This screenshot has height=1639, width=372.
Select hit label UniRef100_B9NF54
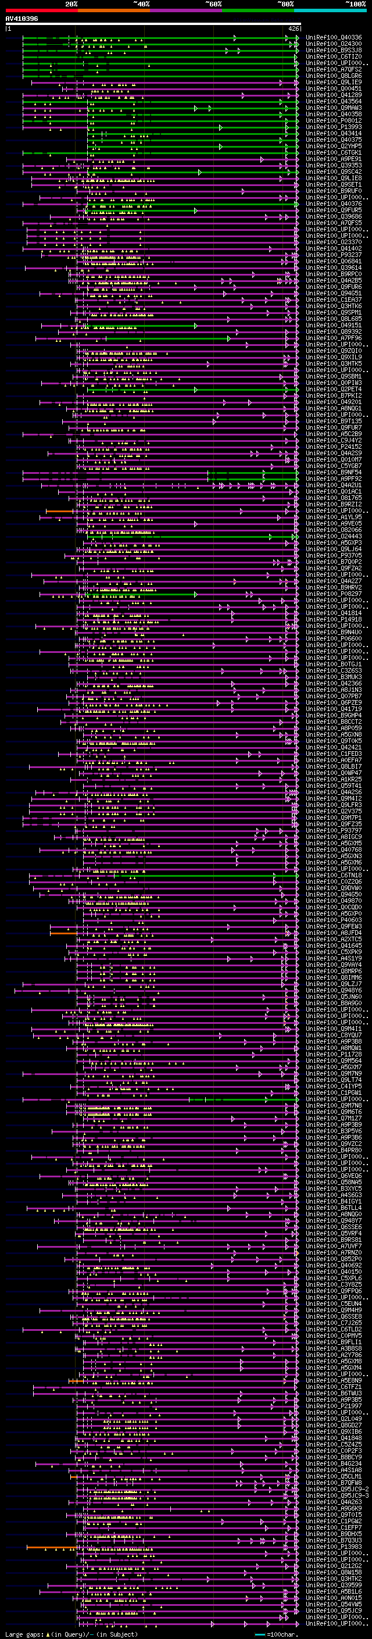[x=333, y=472]
